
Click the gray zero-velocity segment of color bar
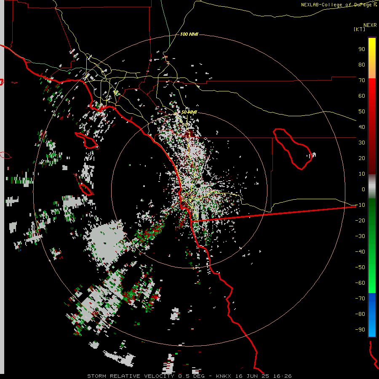(x=372, y=187)
